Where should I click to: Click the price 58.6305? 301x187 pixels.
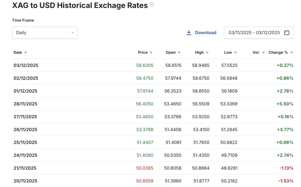tap(145, 65)
